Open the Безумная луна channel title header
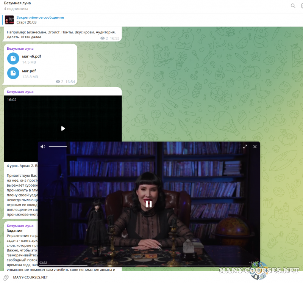Image resolution: width=303 pixels, height=283 pixels. (17, 3)
